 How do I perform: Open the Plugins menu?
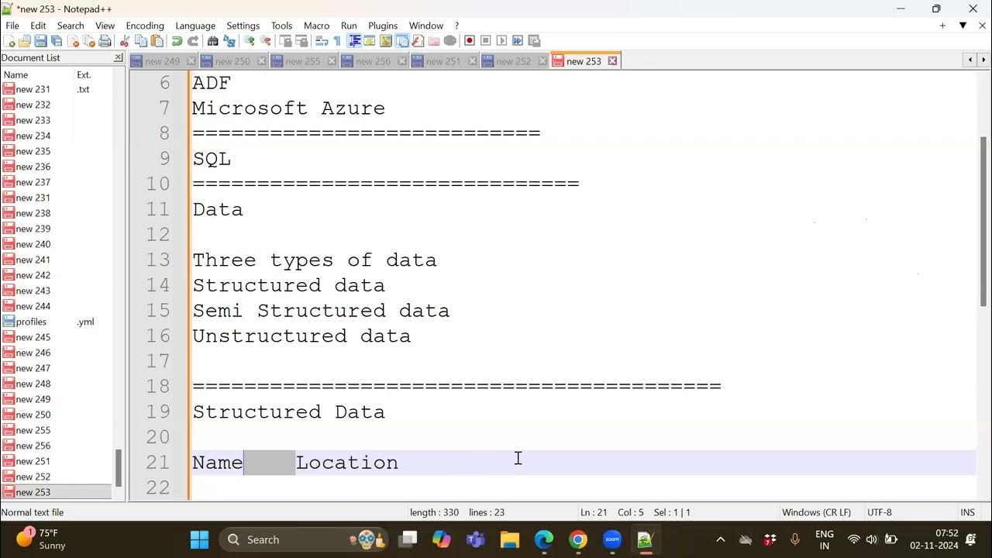pos(383,26)
